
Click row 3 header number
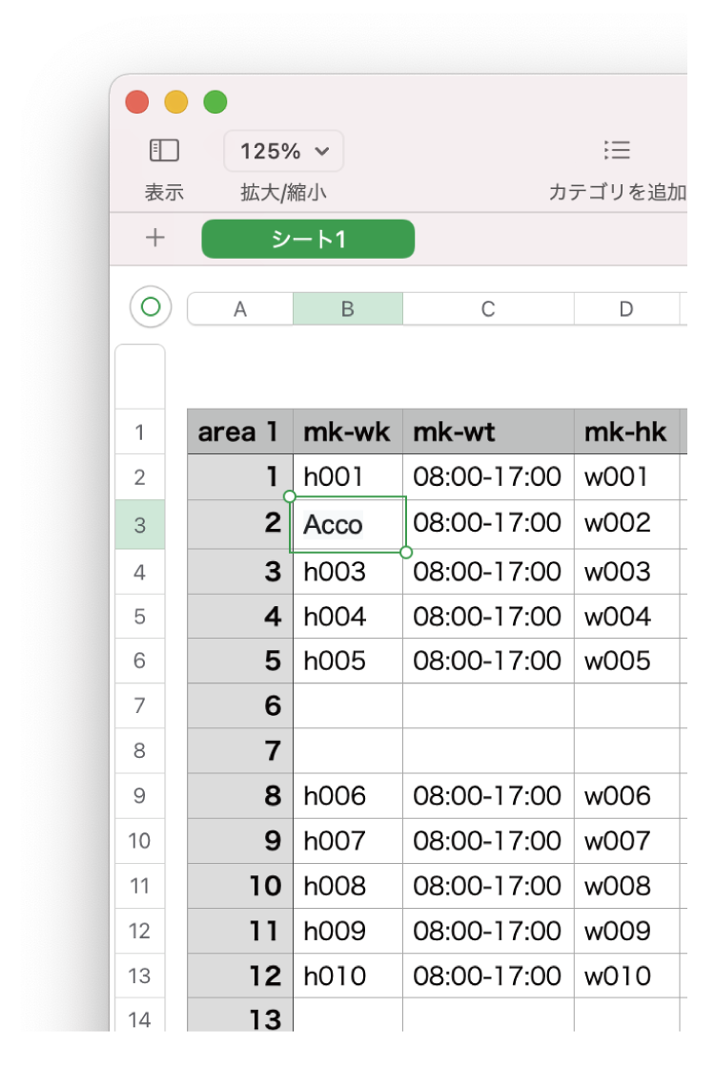coord(140,525)
